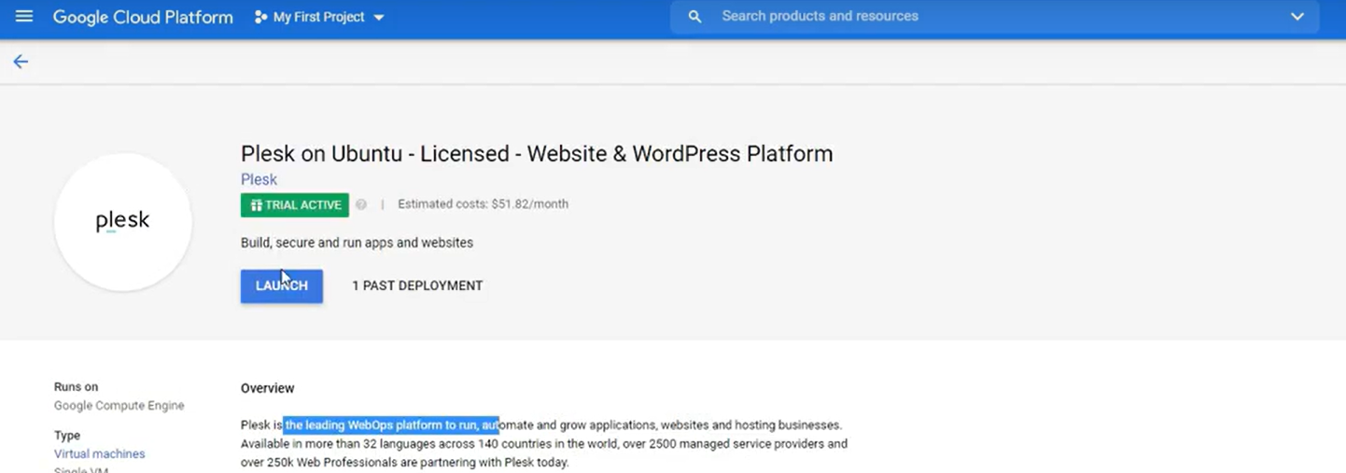Click the Overview section heading

[x=267, y=388]
